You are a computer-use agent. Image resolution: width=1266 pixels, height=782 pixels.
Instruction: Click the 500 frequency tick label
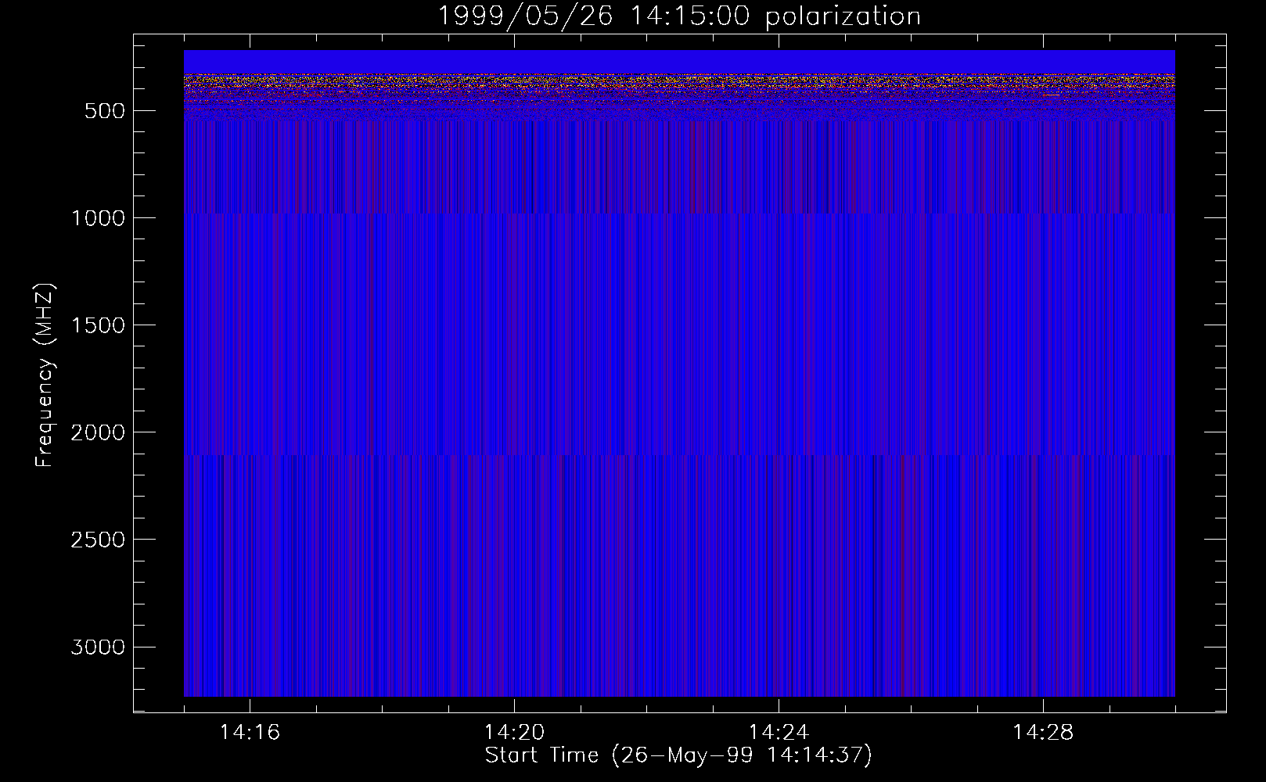click(104, 111)
